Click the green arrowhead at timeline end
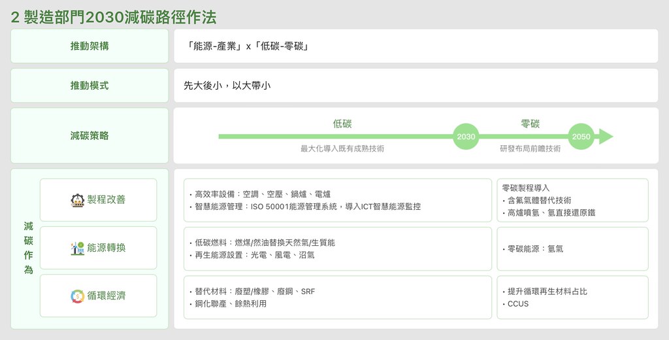The image size is (669, 340). pyautogui.click(x=606, y=137)
